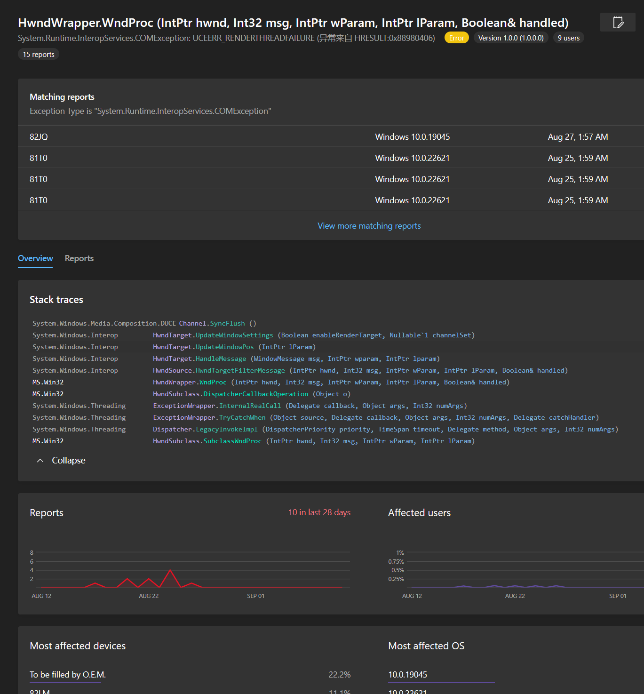The height and width of the screenshot is (694, 644).
Task: Click the 15 reports badge
Action: 38,54
